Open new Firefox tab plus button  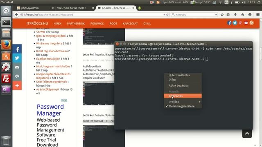pyautogui.click(x=140, y=8)
